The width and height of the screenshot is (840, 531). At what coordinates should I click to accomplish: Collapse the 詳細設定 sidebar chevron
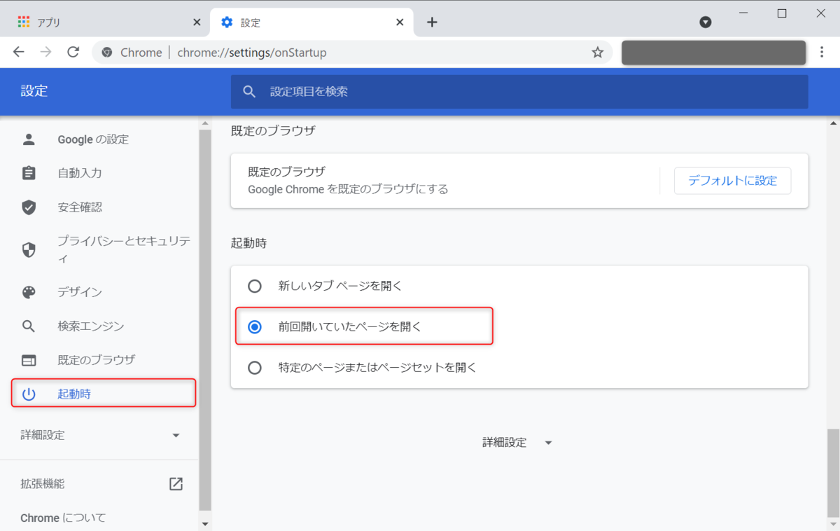click(x=176, y=434)
